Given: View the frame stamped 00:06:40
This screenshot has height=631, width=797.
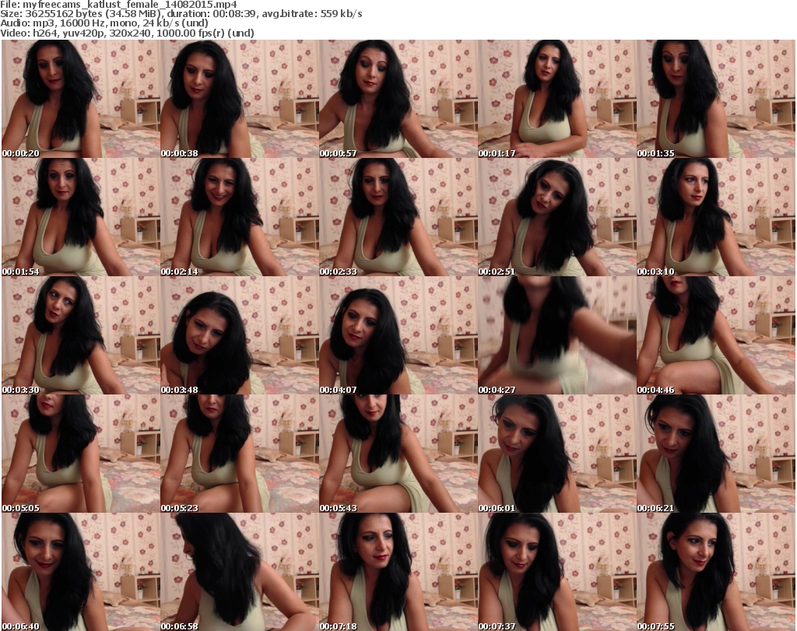Looking at the screenshot, I should 81,572.
